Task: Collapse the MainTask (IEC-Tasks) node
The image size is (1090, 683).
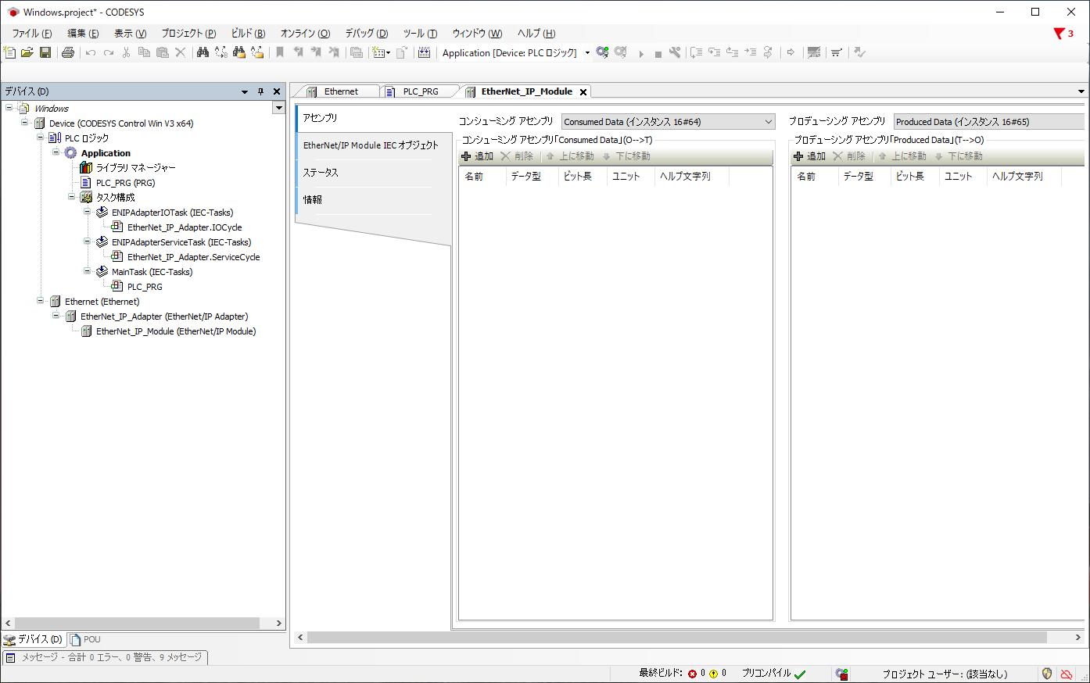Action: [88, 271]
